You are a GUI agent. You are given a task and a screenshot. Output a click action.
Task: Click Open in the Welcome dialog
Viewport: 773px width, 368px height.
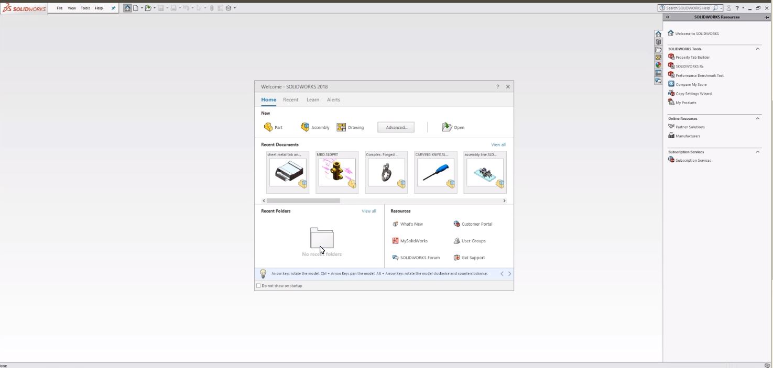(453, 127)
